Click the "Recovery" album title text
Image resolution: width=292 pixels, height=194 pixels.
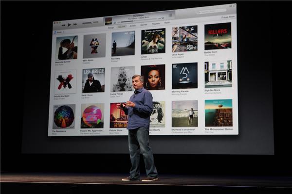116,59
